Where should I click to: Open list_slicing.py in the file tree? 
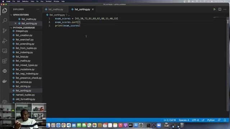pyautogui.click(x=23, y=86)
